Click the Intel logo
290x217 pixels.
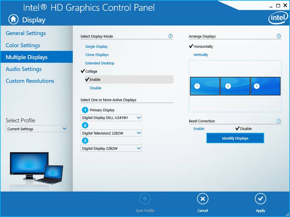[278, 19]
